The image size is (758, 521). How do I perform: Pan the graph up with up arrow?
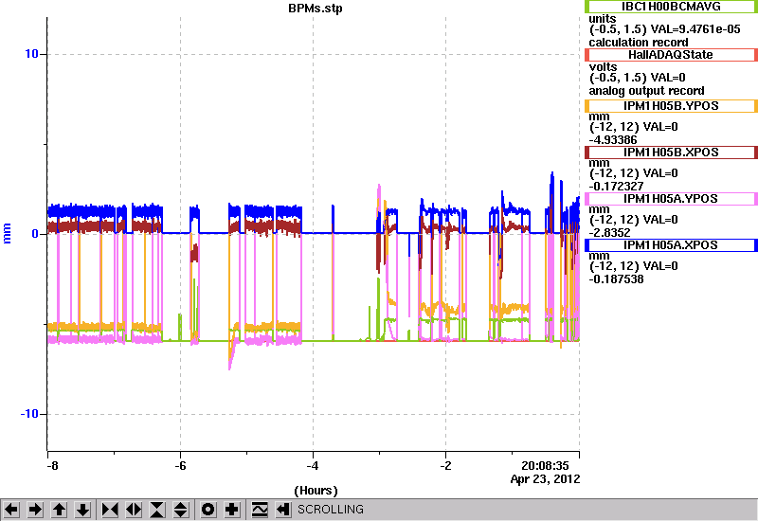(59, 510)
